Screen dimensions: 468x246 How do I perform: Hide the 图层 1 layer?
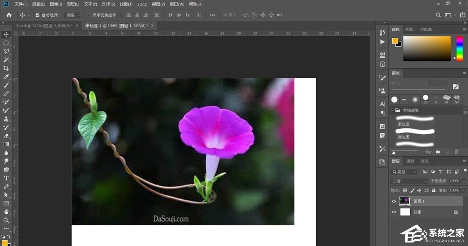(394, 201)
